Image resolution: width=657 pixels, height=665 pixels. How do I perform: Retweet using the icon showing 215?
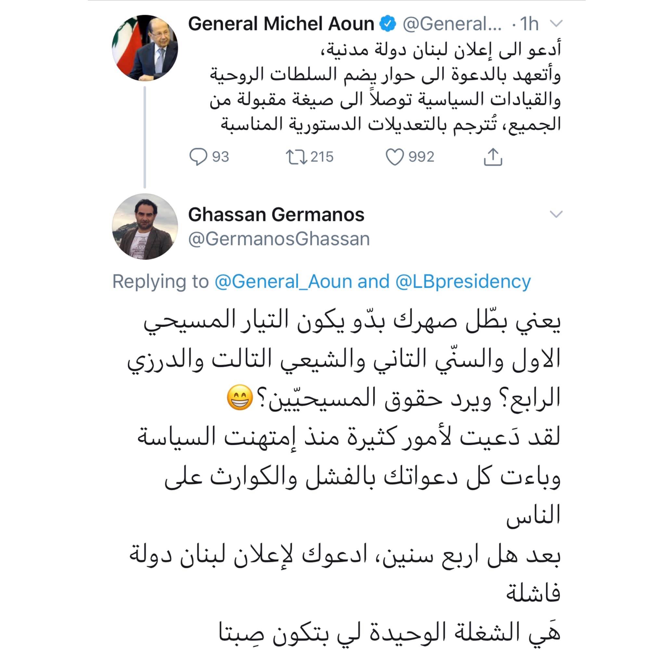(x=296, y=157)
